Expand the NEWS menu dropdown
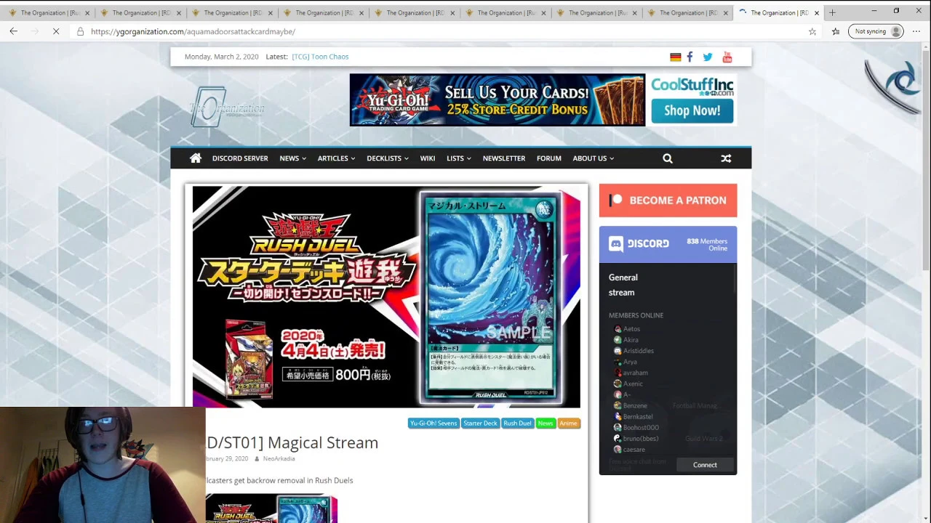 click(x=292, y=158)
